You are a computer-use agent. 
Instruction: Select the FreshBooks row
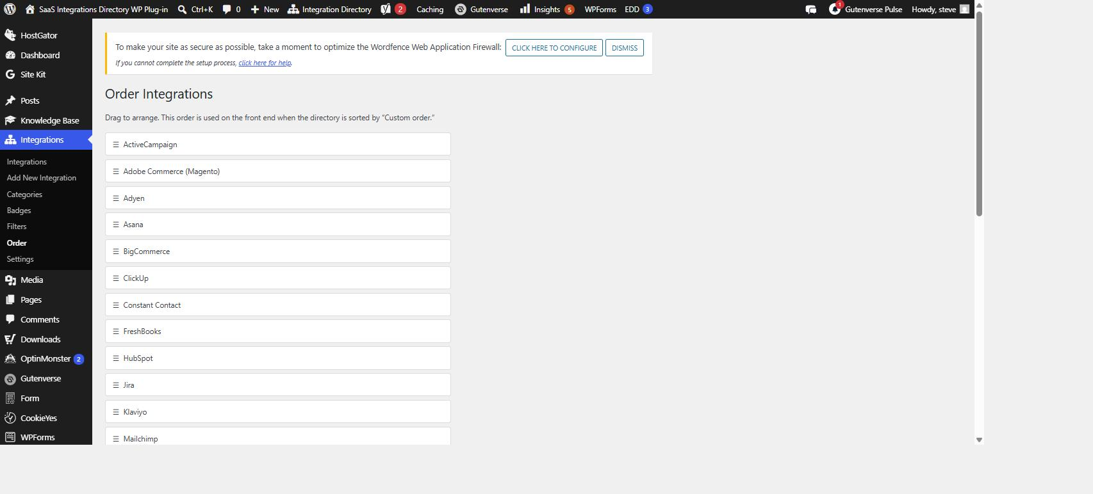click(278, 331)
